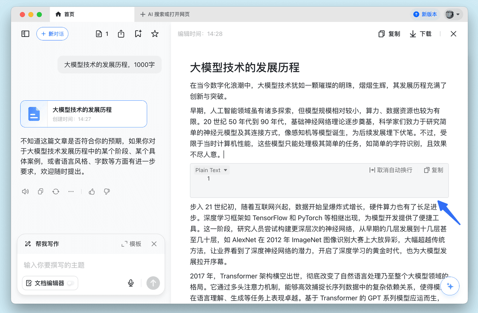Viewport: 478px width, 313px height.
Task: Click the thumbs up icon
Action: point(92,191)
